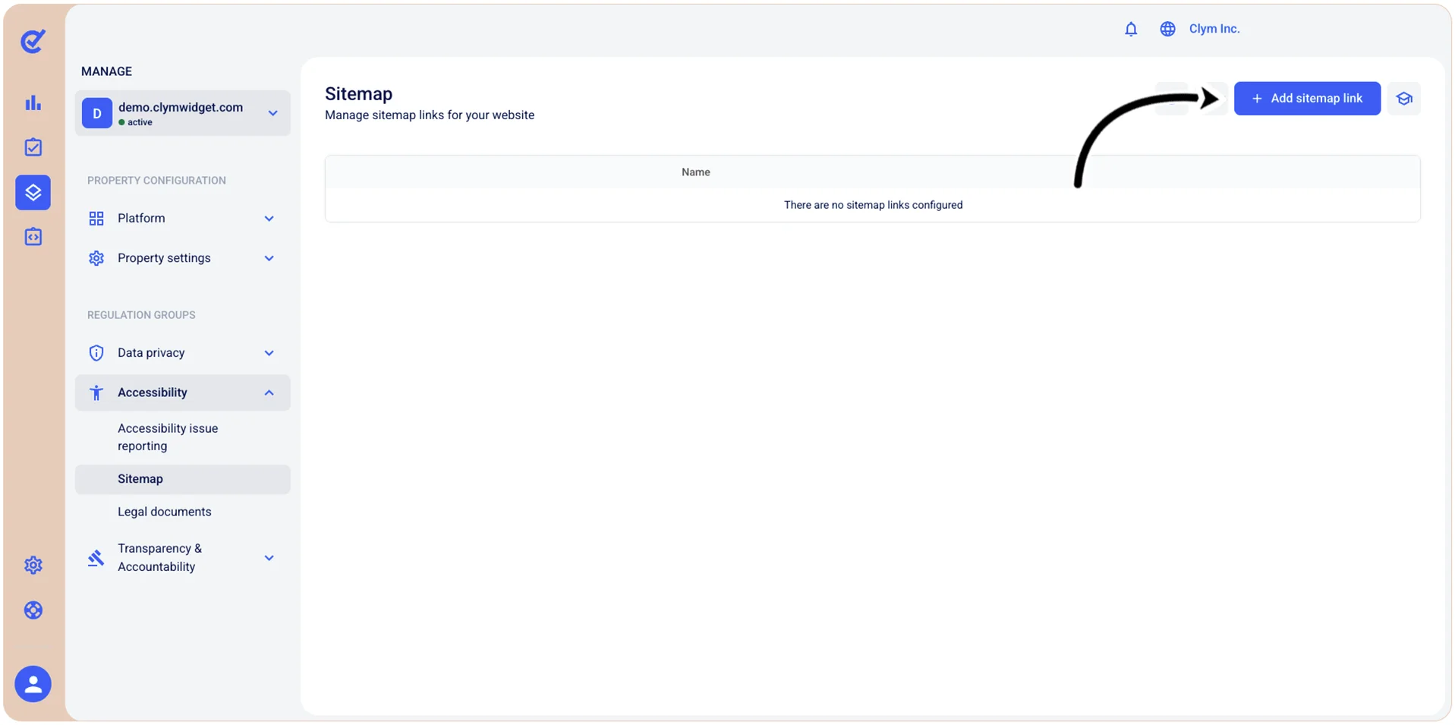
Task: Click "There are no sitemap links configured" text
Action: (x=873, y=205)
